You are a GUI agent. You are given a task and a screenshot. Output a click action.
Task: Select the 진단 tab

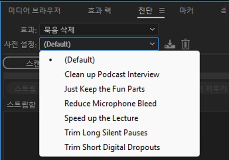click(x=145, y=11)
